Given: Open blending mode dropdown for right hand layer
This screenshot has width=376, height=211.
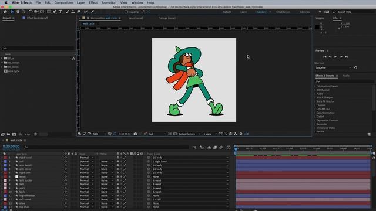Looking at the screenshot, I should [x=87, y=158].
